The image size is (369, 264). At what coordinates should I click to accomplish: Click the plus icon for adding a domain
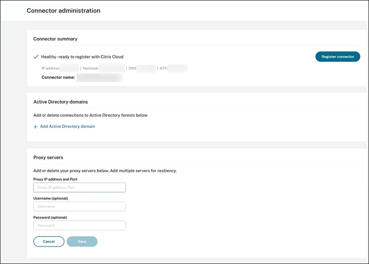click(x=36, y=126)
